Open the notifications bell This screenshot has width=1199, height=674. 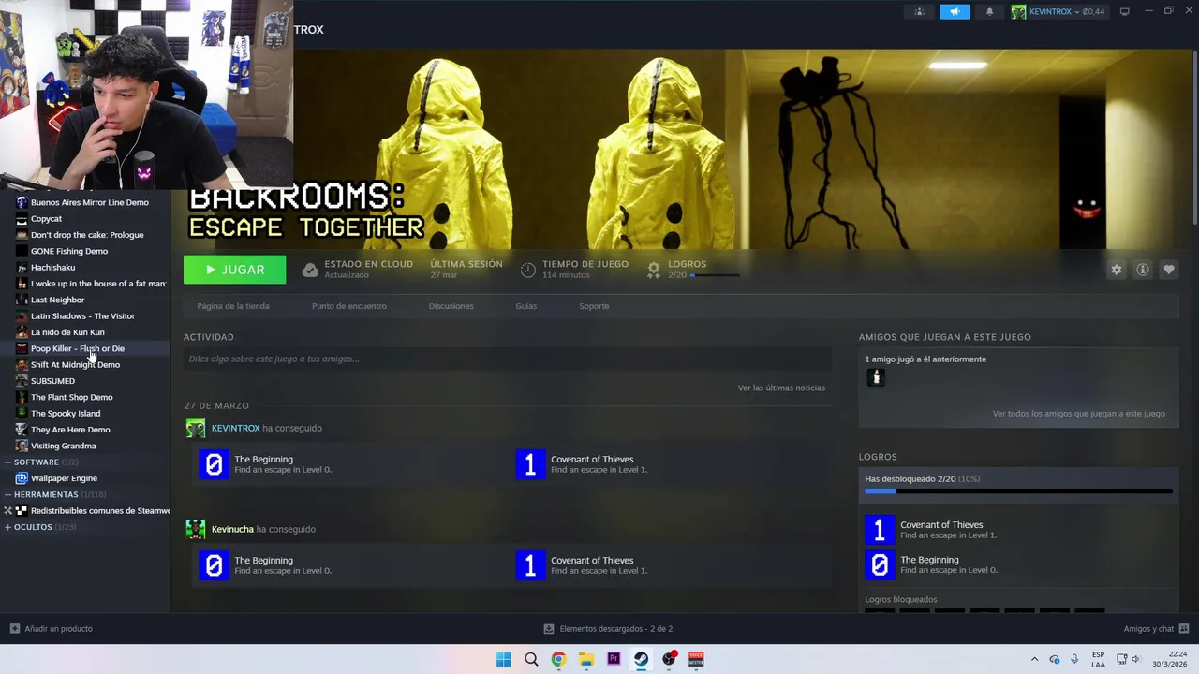click(989, 12)
